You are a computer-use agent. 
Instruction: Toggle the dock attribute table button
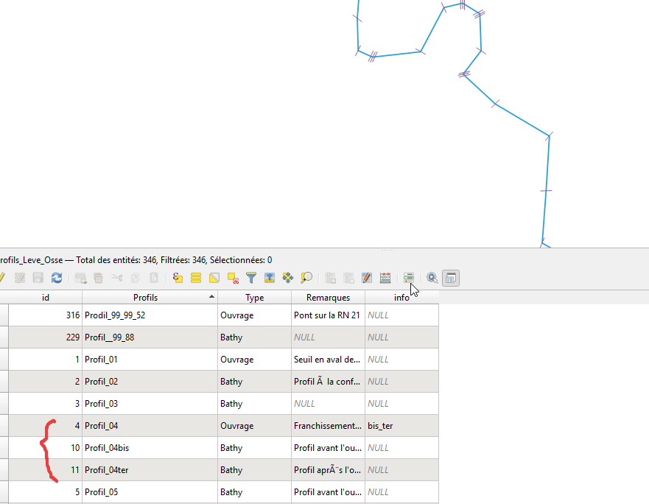[x=451, y=278]
